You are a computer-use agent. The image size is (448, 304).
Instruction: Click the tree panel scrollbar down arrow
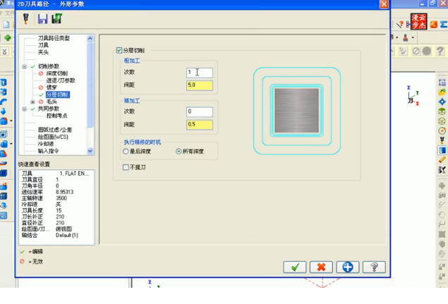click(90, 151)
